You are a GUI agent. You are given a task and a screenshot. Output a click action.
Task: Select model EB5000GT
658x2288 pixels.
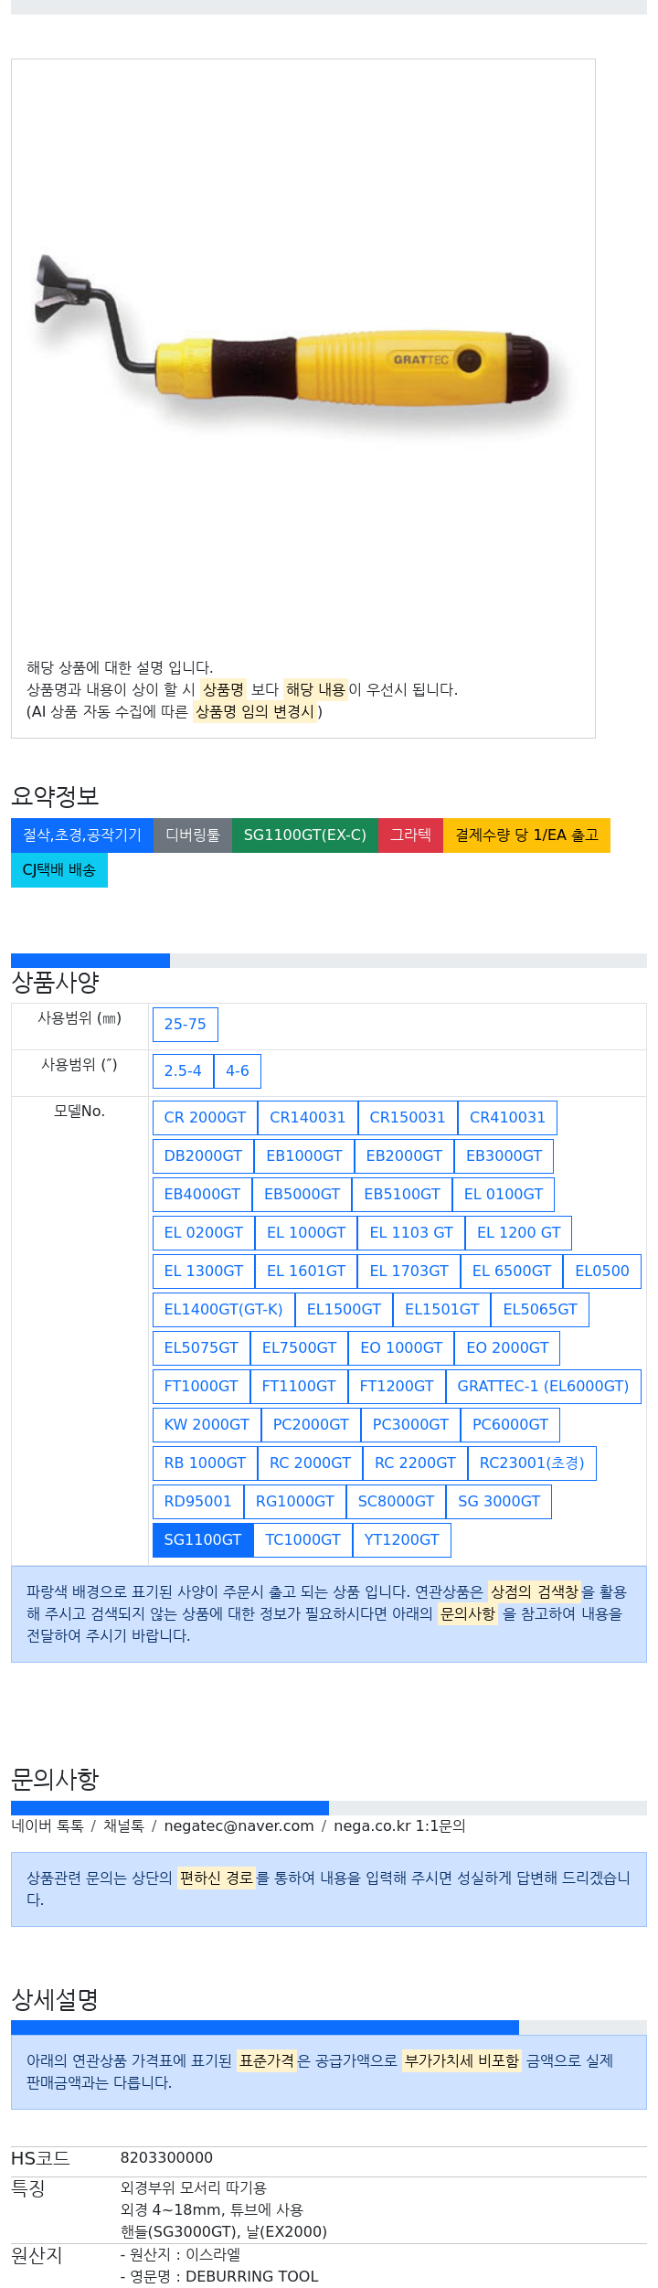(x=302, y=1195)
